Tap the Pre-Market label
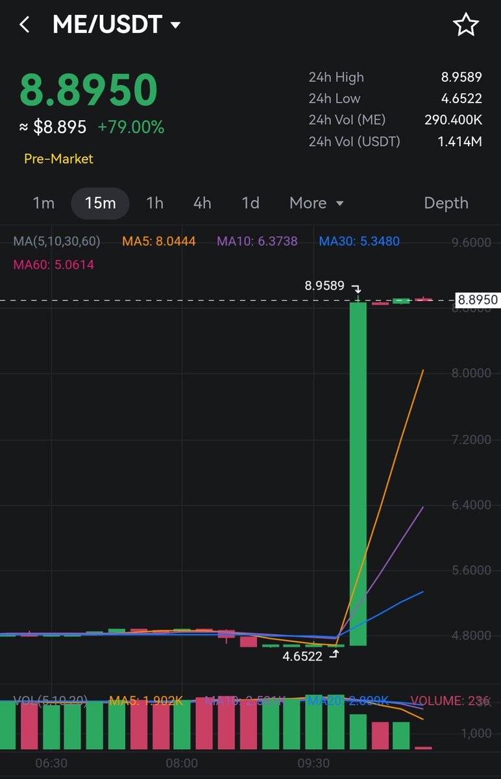Image resolution: width=501 pixels, height=779 pixels. (x=58, y=159)
